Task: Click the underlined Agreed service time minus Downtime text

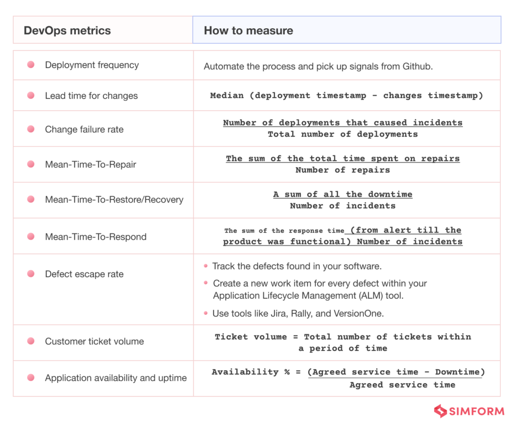Action: [x=396, y=372]
